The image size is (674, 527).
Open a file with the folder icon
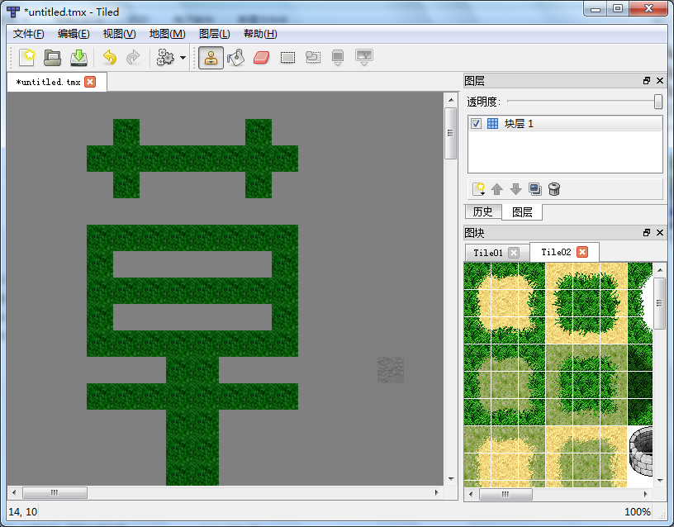[52, 58]
